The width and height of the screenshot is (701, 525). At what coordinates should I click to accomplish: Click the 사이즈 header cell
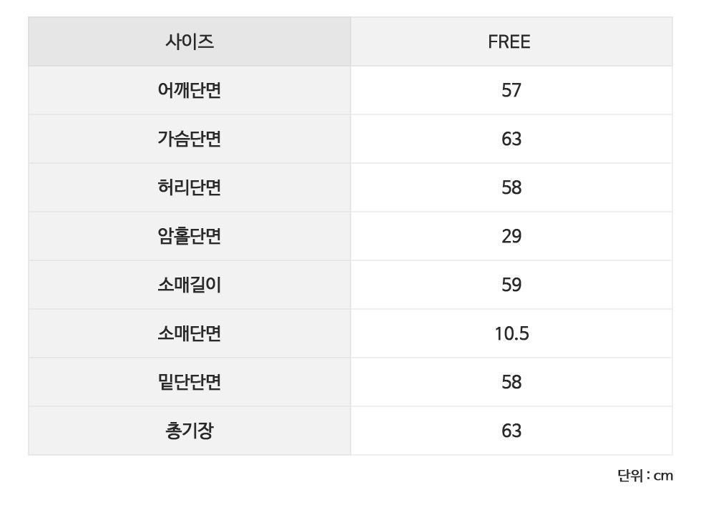[x=189, y=42]
